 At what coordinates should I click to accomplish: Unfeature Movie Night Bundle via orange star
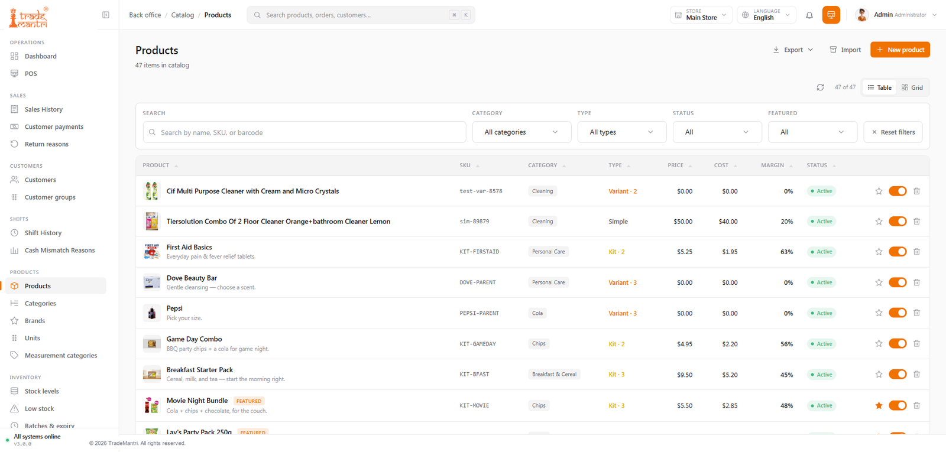tap(879, 405)
